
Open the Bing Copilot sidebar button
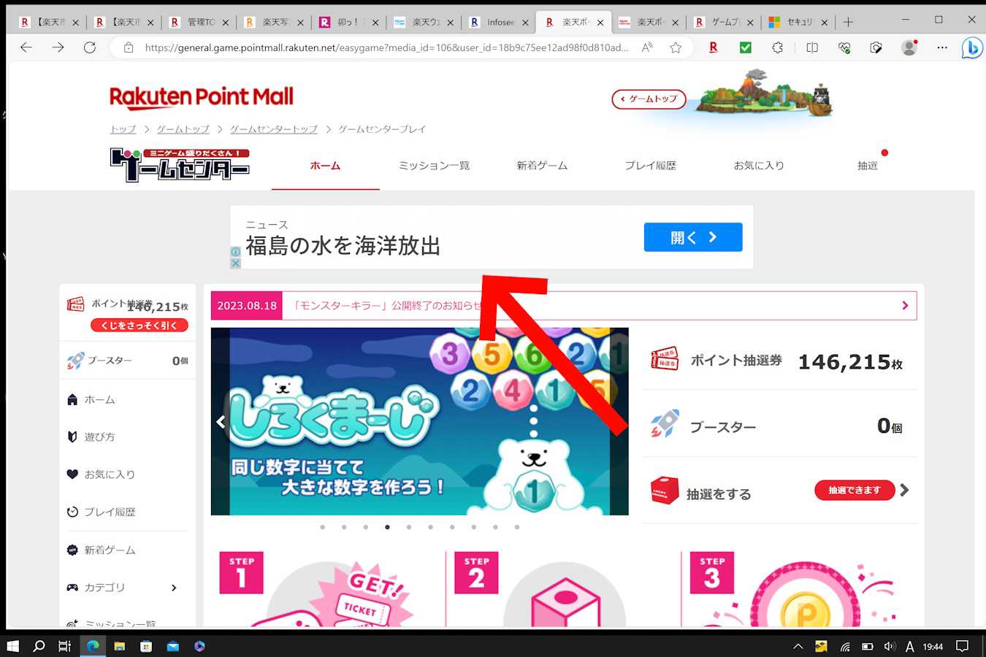[971, 48]
